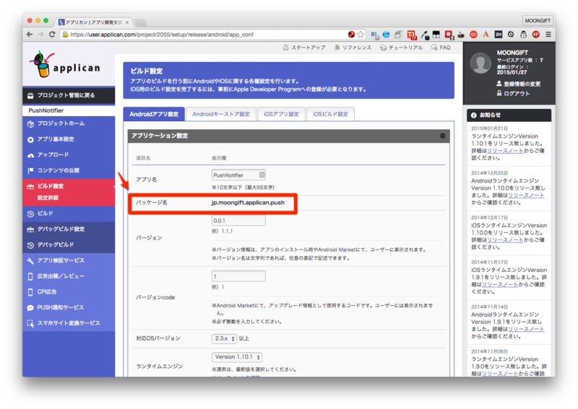The width and height of the screenshot is (578, 409).
Task: Click the MOONGIFT user avatar
Action: (480, 63)
